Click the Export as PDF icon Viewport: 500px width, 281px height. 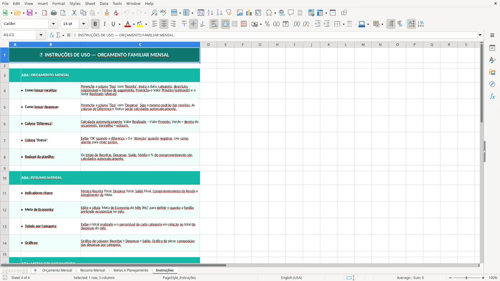coord(45,13)
